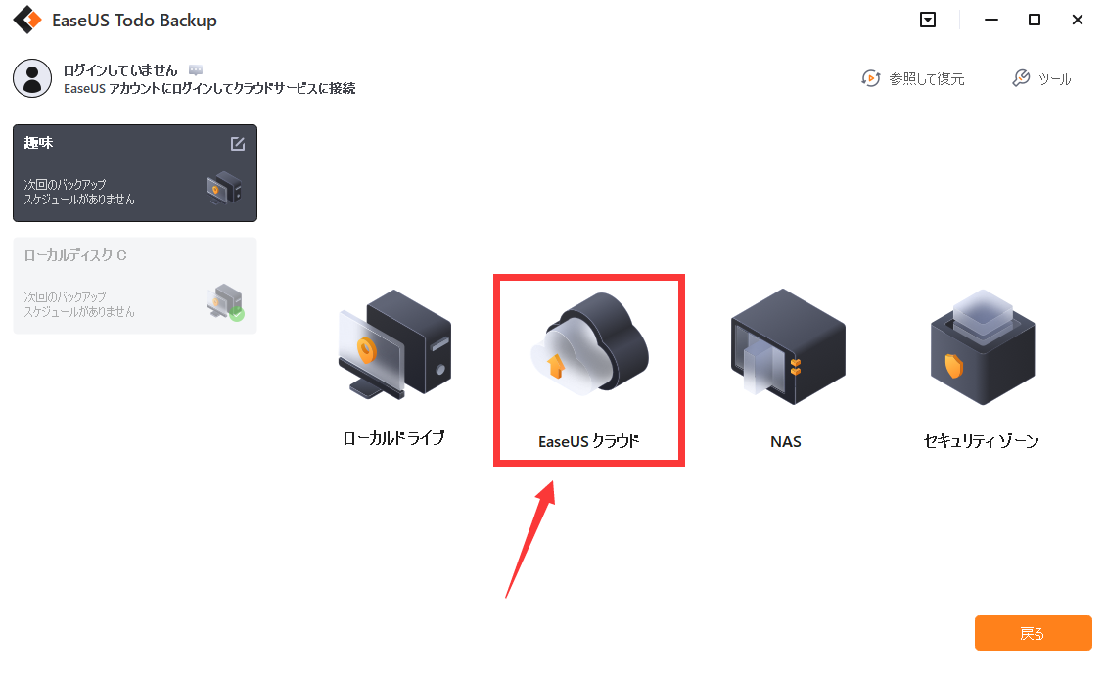Open 参照して復元 browse to recover
The width and height of the screenshot is (1105, 674).
click(912, 79)
